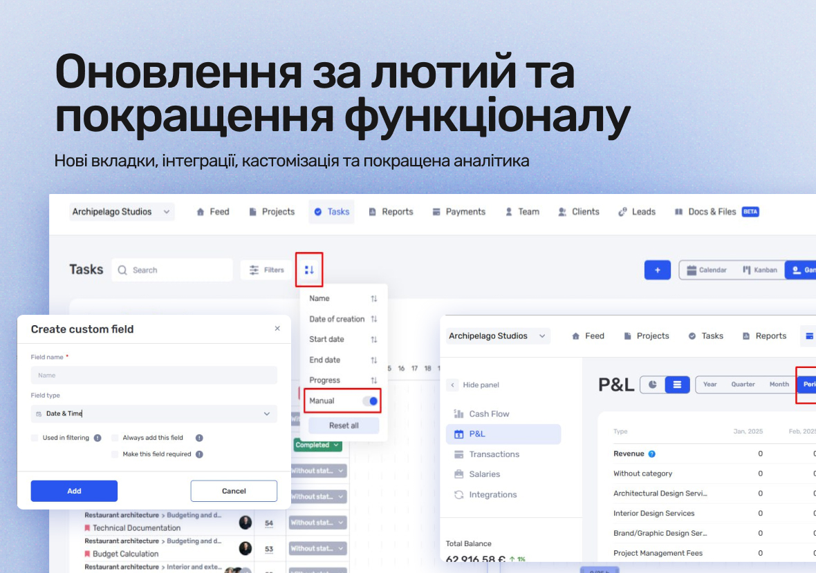Viewport: 816px width, 573px height.
Task: Click sort arrows next to End date
Action: point(373,360)
